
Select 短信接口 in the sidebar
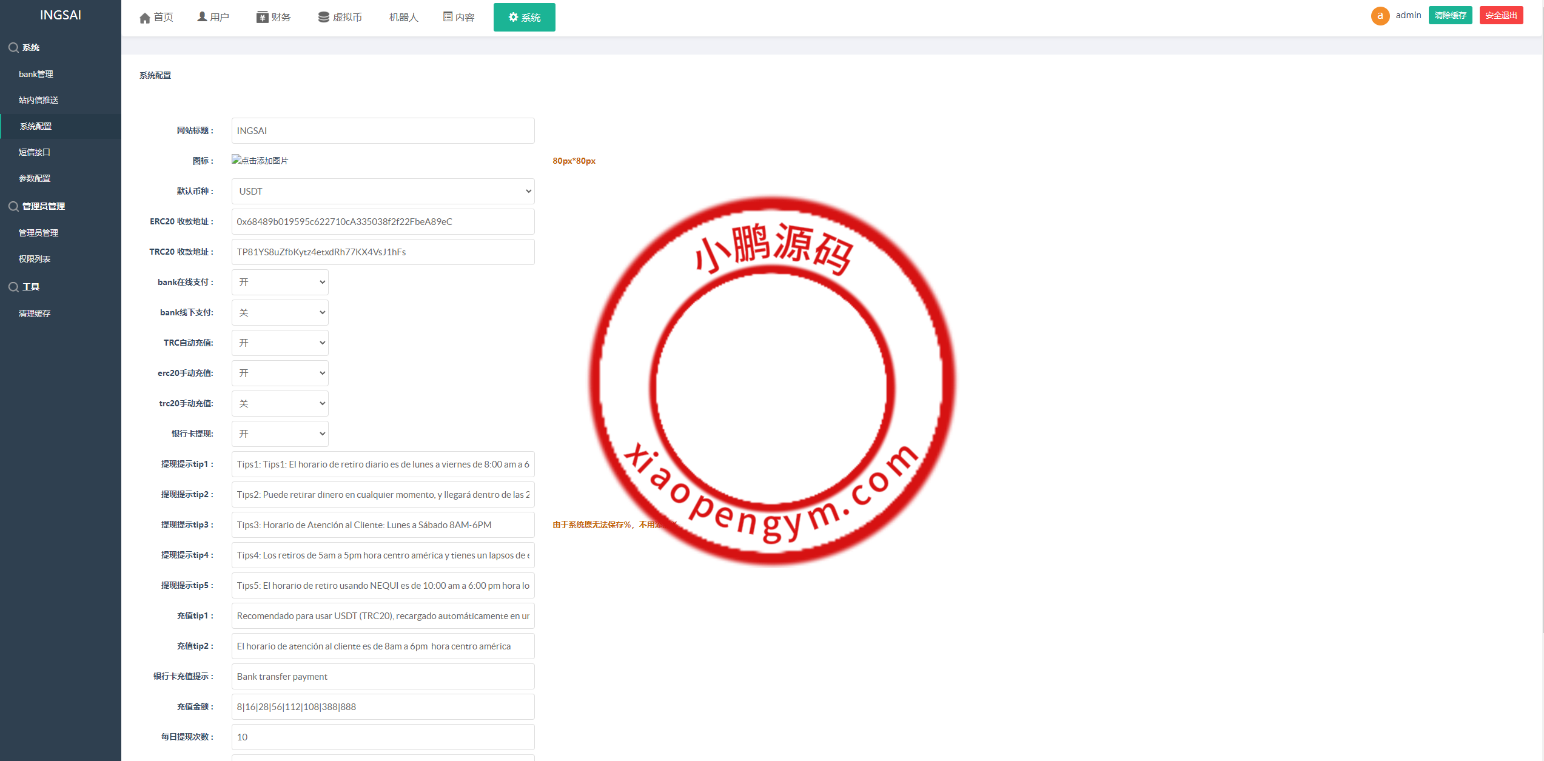tap(35, 152)
